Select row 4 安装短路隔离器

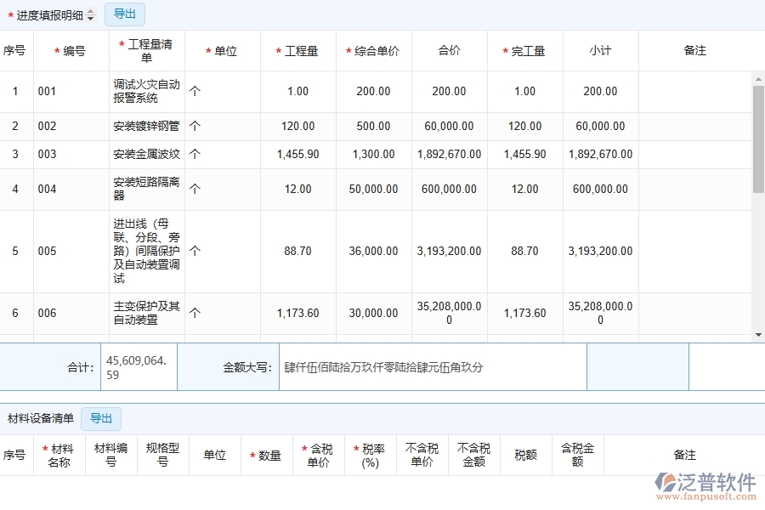coord(146,190)
